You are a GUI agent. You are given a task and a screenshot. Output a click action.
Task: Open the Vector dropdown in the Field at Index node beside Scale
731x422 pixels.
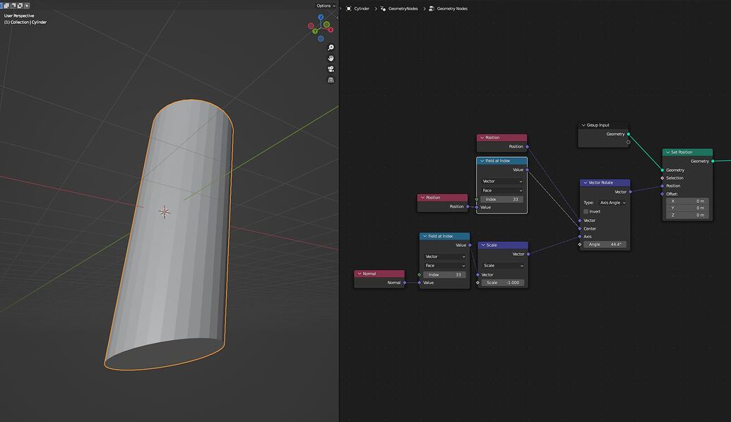point(445,257)
